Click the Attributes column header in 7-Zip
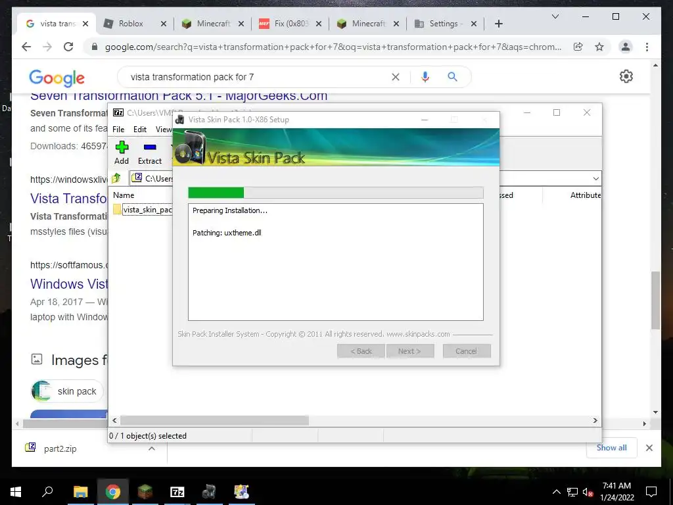 [585, 195]
